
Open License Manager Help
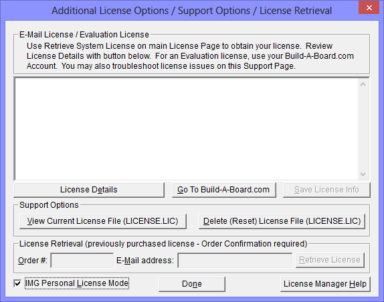coord(325,284)
